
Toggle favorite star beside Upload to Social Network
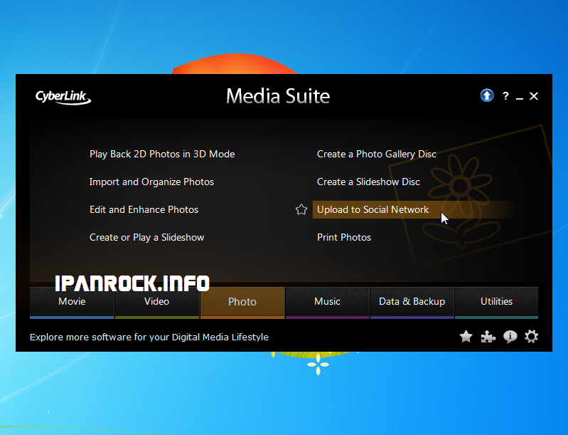coord(301,210)
